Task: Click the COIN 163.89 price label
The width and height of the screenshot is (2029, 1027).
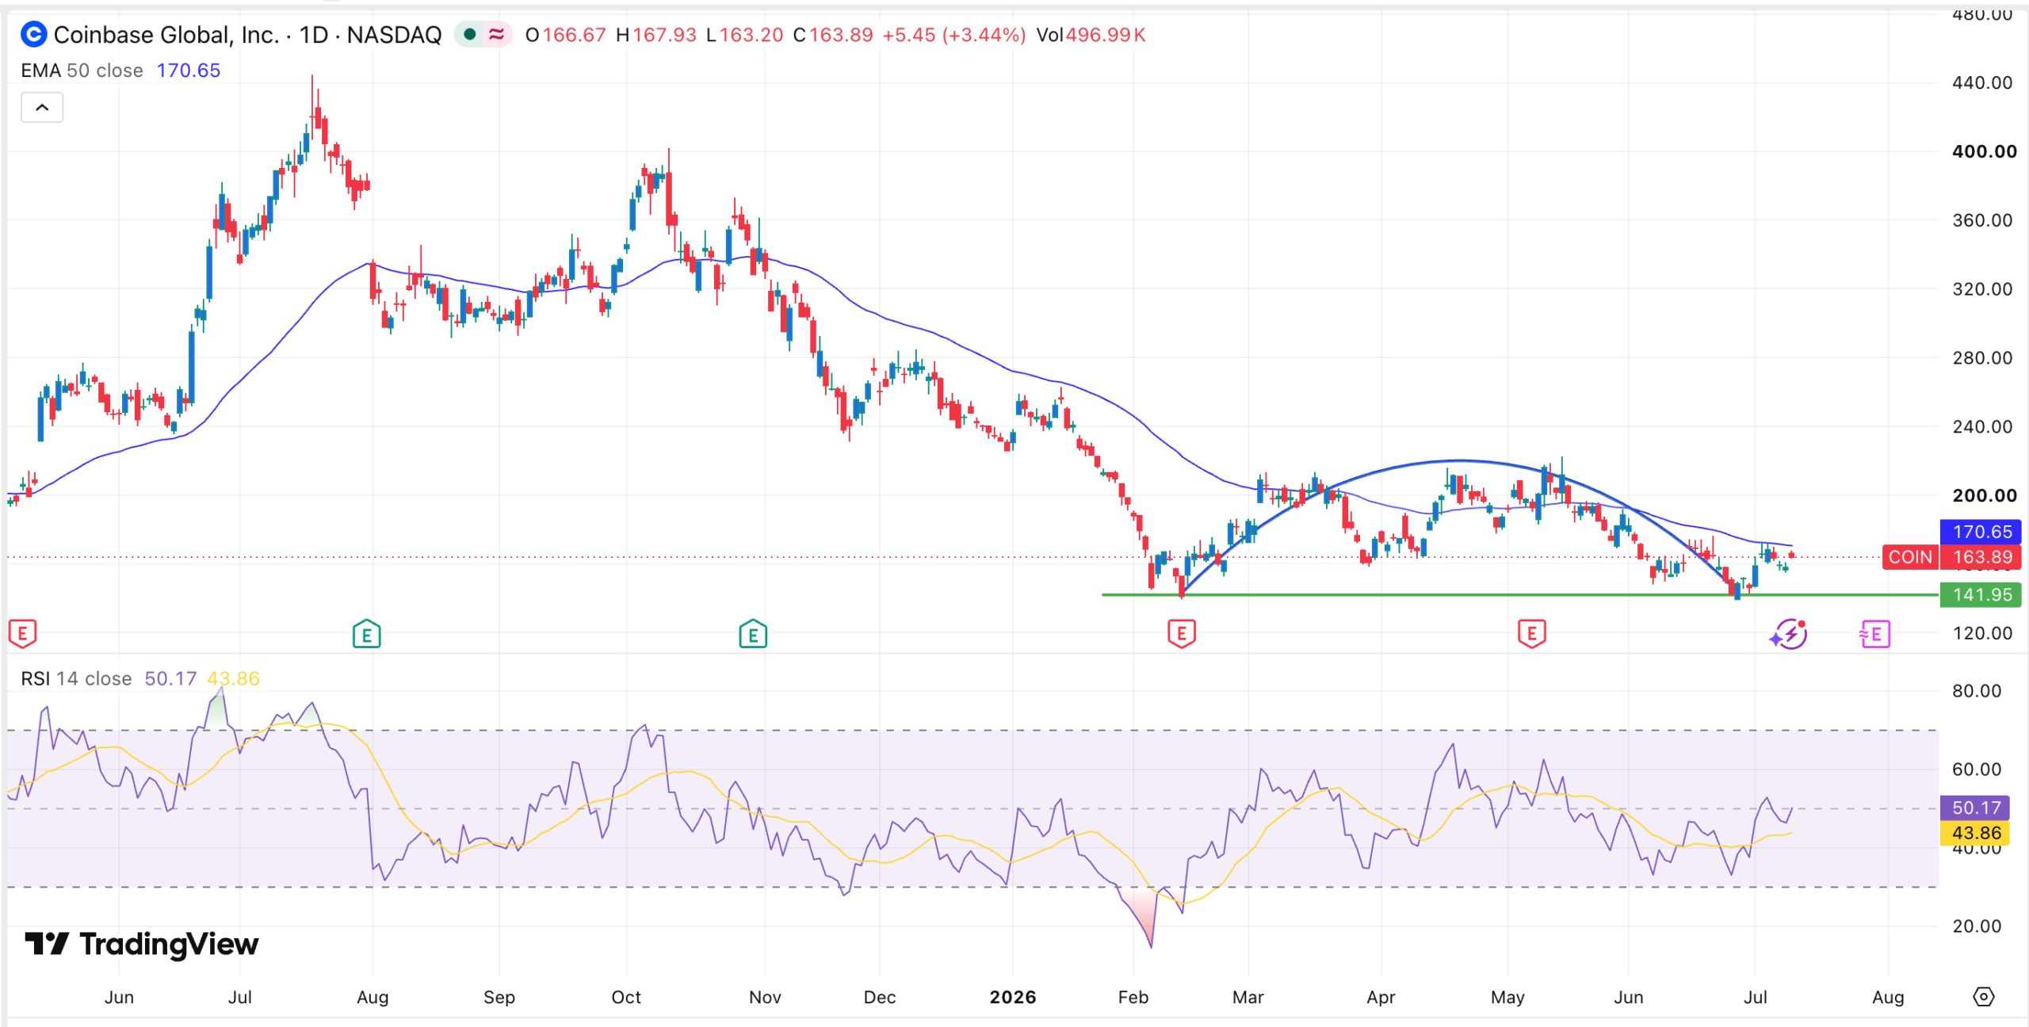Action: (x=1952, y=557)
